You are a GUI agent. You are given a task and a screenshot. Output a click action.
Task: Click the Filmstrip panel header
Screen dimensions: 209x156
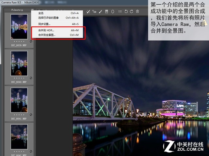pos(17,10)
